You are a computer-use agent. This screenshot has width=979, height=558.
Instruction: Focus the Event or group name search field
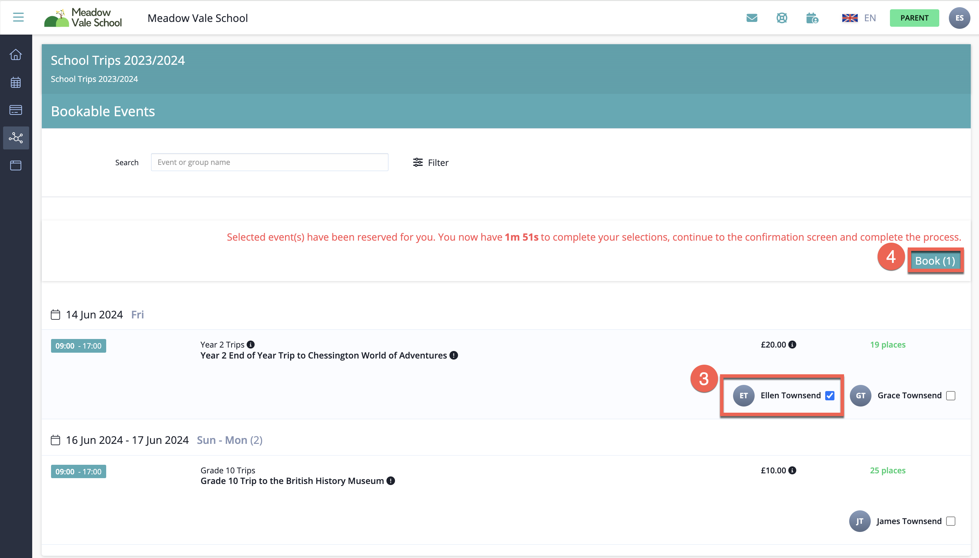pos(269,162)
